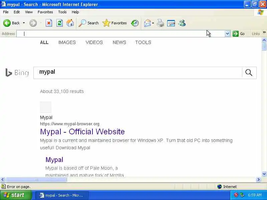Click the IE page icon in title bar
The height and width of the screenshot is (200, 267).
coord(3,4)
